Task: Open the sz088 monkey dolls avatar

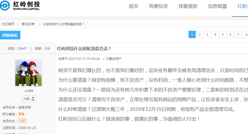Action: pos(29,73)
